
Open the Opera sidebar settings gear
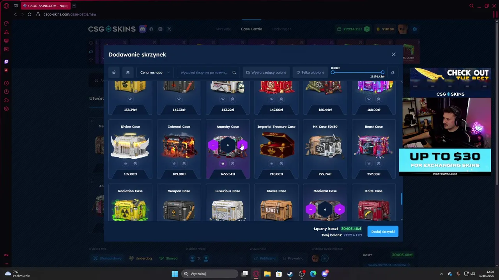[6, 108]
